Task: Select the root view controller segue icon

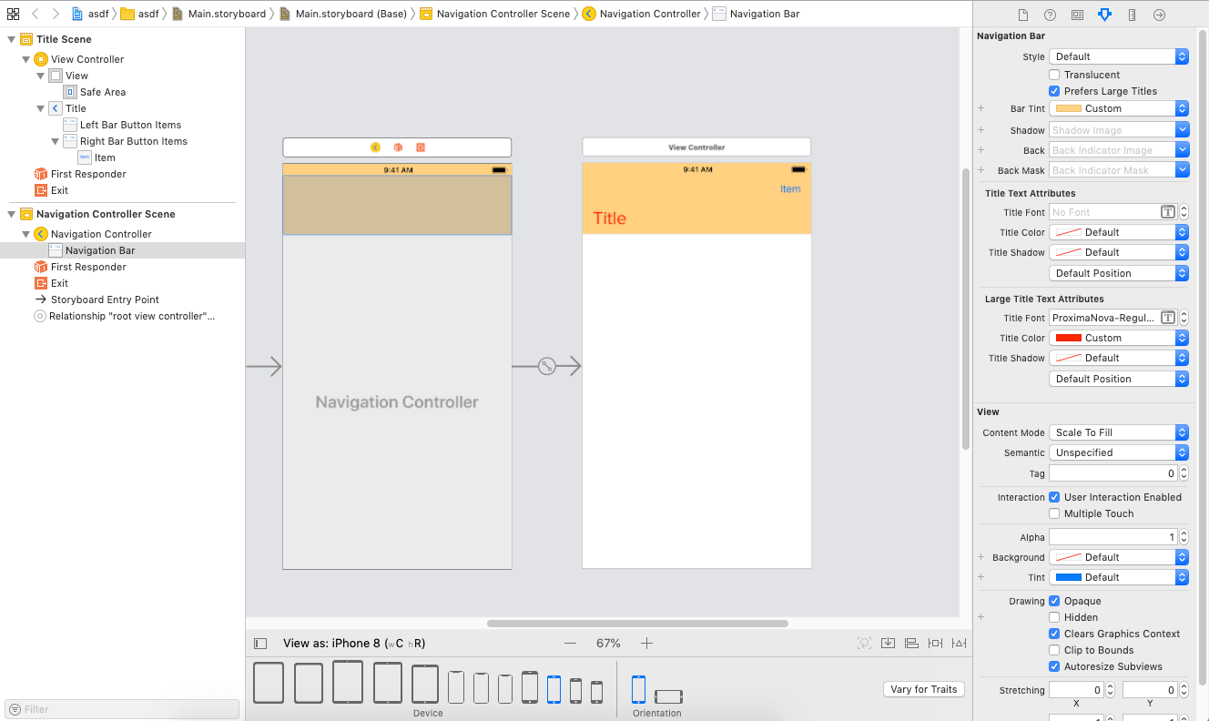Action: (x=546, y=367)
